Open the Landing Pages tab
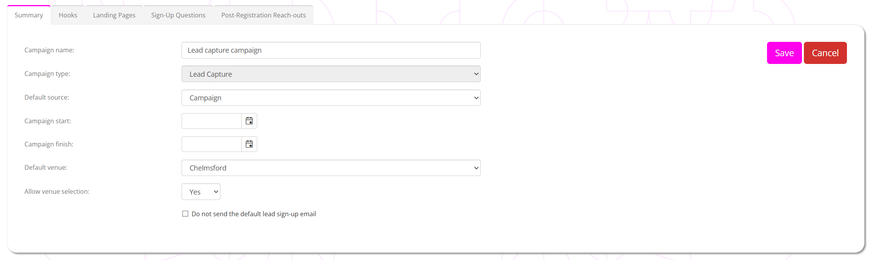This screenshot has width=871, height=260. pyautogui.click(x=114, y=15)
